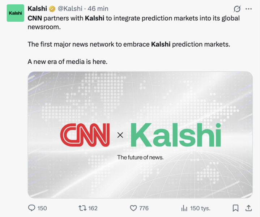This screenshot has height=217, width=260.
Task: Click the share upload arrow icon
Action: [248, 208]
